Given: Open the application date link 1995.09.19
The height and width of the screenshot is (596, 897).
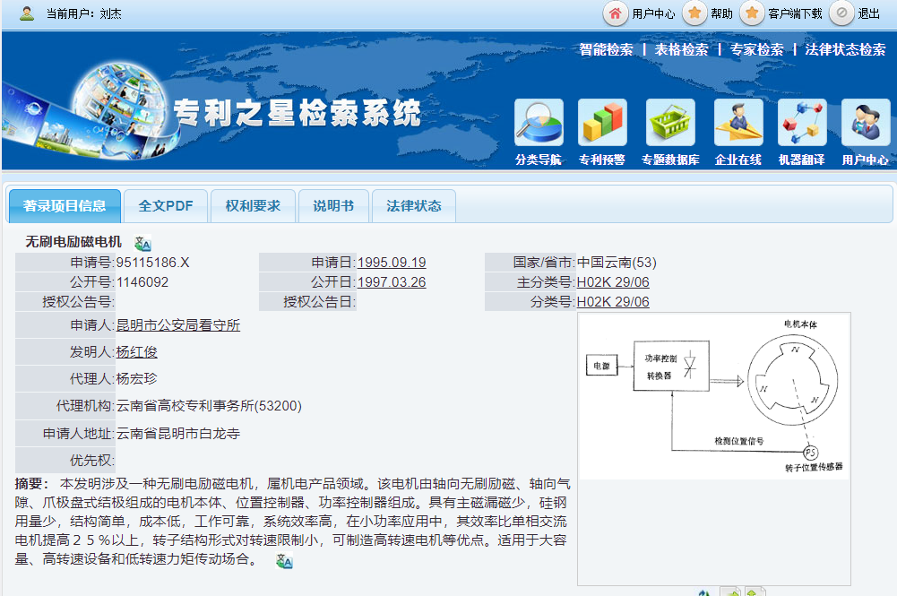Looking at the screenshot, I should pos(392,263).
